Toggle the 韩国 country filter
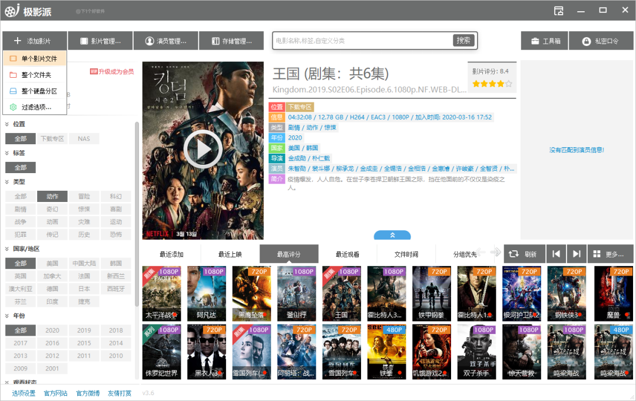This screenshot has height=401, width=636. coord(115,264)
